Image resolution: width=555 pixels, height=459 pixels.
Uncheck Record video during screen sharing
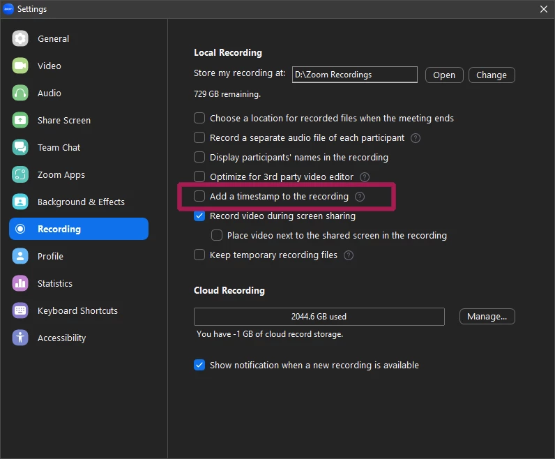[199, 216]
